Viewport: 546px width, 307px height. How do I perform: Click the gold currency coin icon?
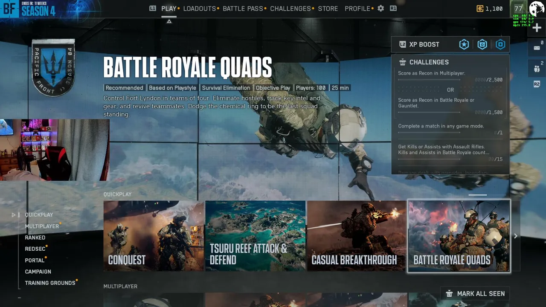(480, 9)
